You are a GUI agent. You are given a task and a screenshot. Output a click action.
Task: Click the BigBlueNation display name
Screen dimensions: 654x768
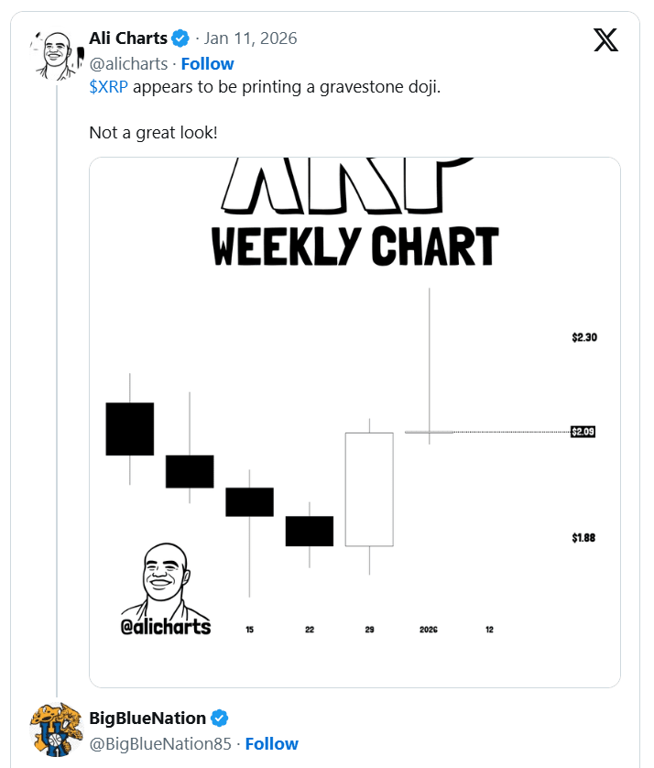point(147,718)
